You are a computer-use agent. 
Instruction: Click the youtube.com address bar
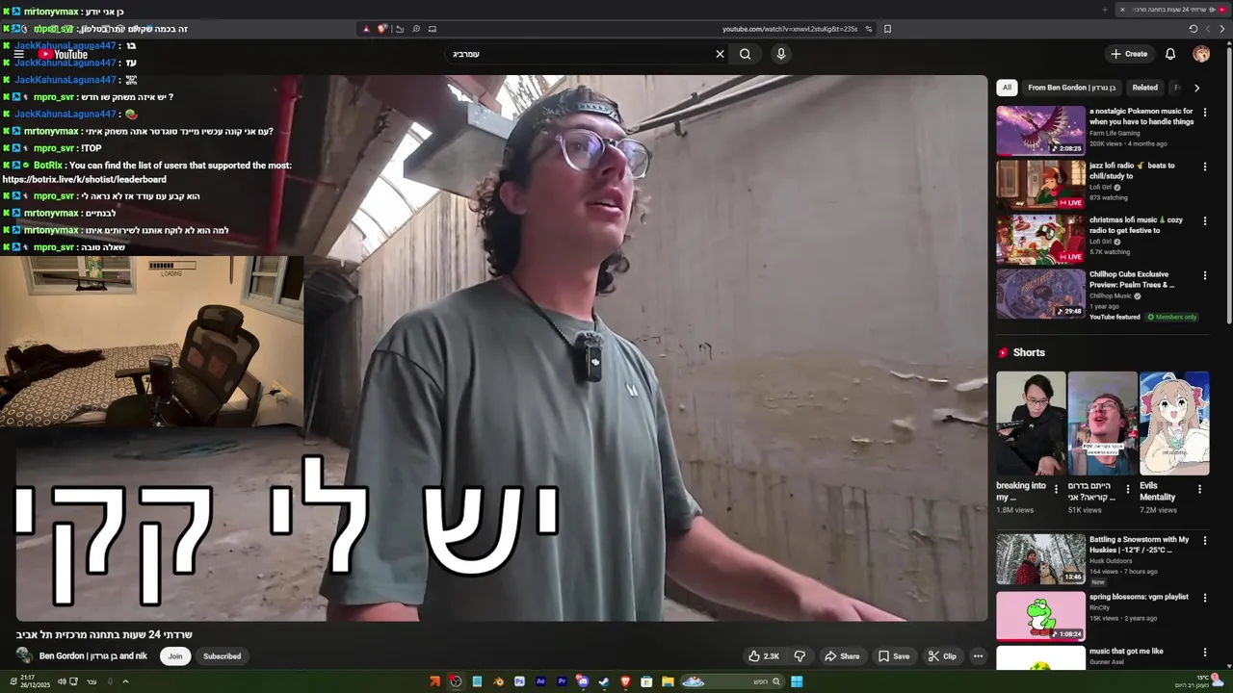point(790,29)
